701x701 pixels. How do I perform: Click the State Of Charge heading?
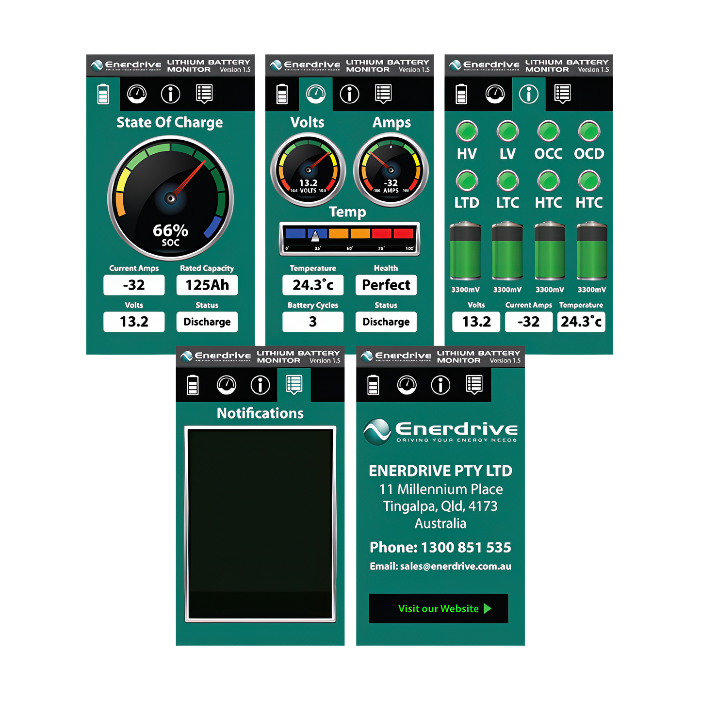click(170, 122)
